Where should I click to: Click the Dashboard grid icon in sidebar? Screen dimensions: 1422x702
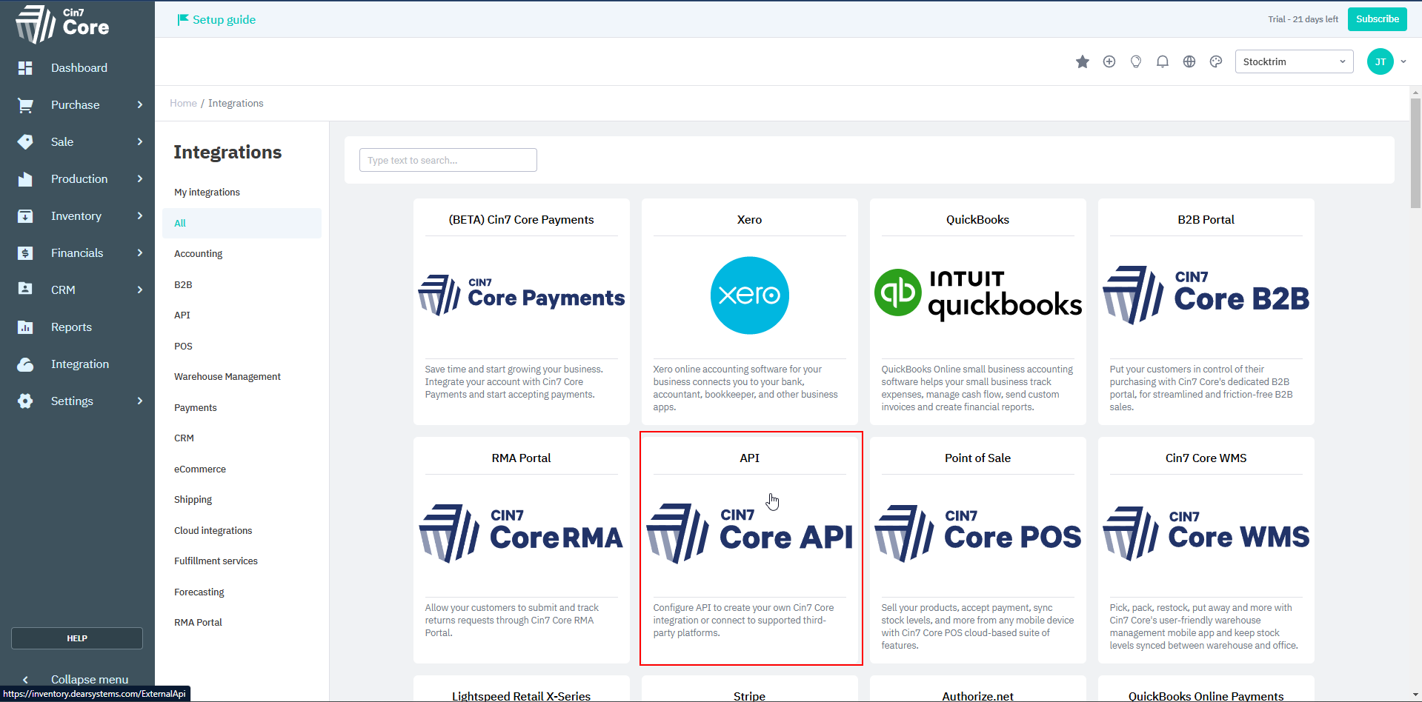pyautogui.click(x=25, y=68)
